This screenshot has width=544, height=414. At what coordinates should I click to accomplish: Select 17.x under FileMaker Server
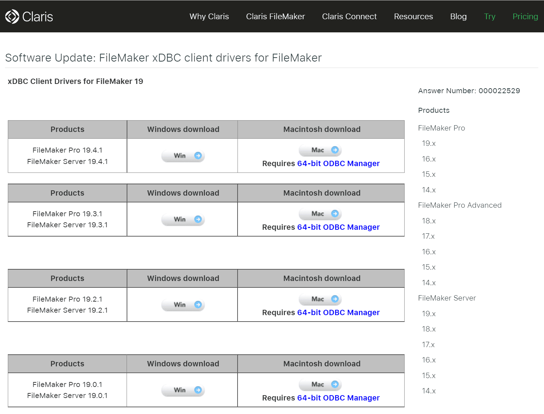click(428, 345)
